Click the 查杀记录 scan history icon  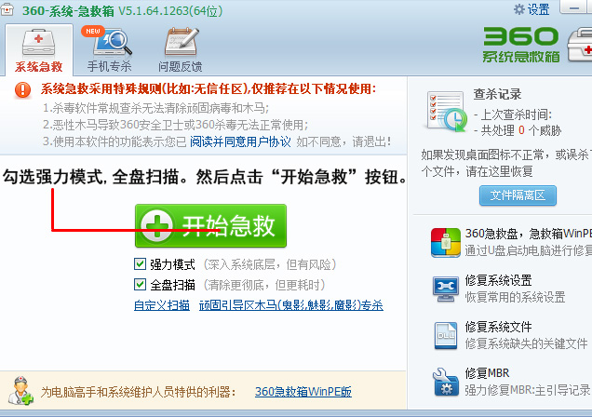click(444, 112)
